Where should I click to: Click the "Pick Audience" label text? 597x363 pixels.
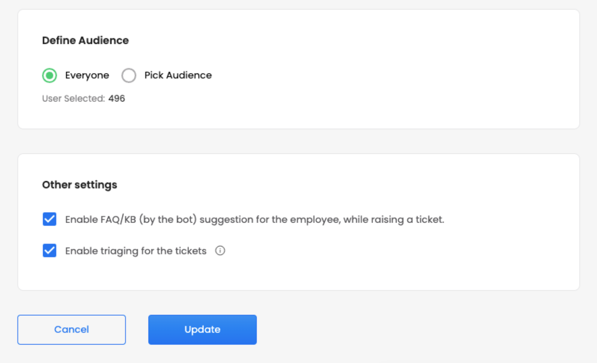click(178, 75)
